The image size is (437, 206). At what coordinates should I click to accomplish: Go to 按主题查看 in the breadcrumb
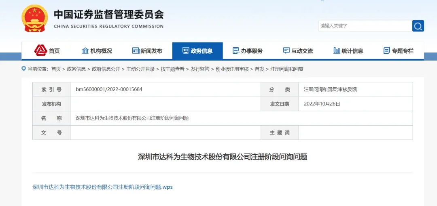click(172, 69)
